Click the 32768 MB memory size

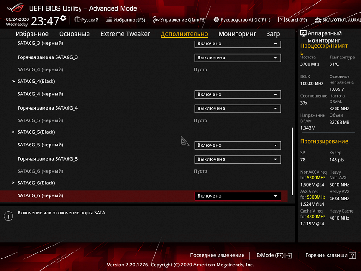[x=339, y=122]
